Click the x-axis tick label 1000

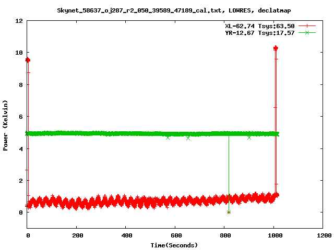click(275, 235)
